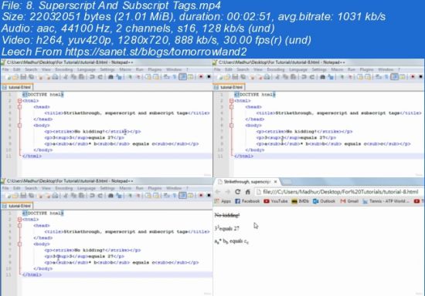Close the Strikethrough, superscript Chrome tab
Image resolution: width=425 pixels, height=296 pixels.
pos(275,182)
